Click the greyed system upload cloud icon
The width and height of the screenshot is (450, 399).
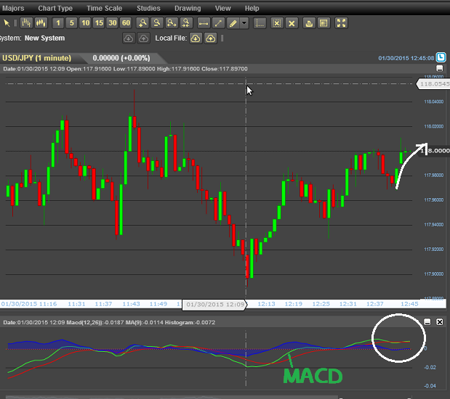click(x=143, y=38)
